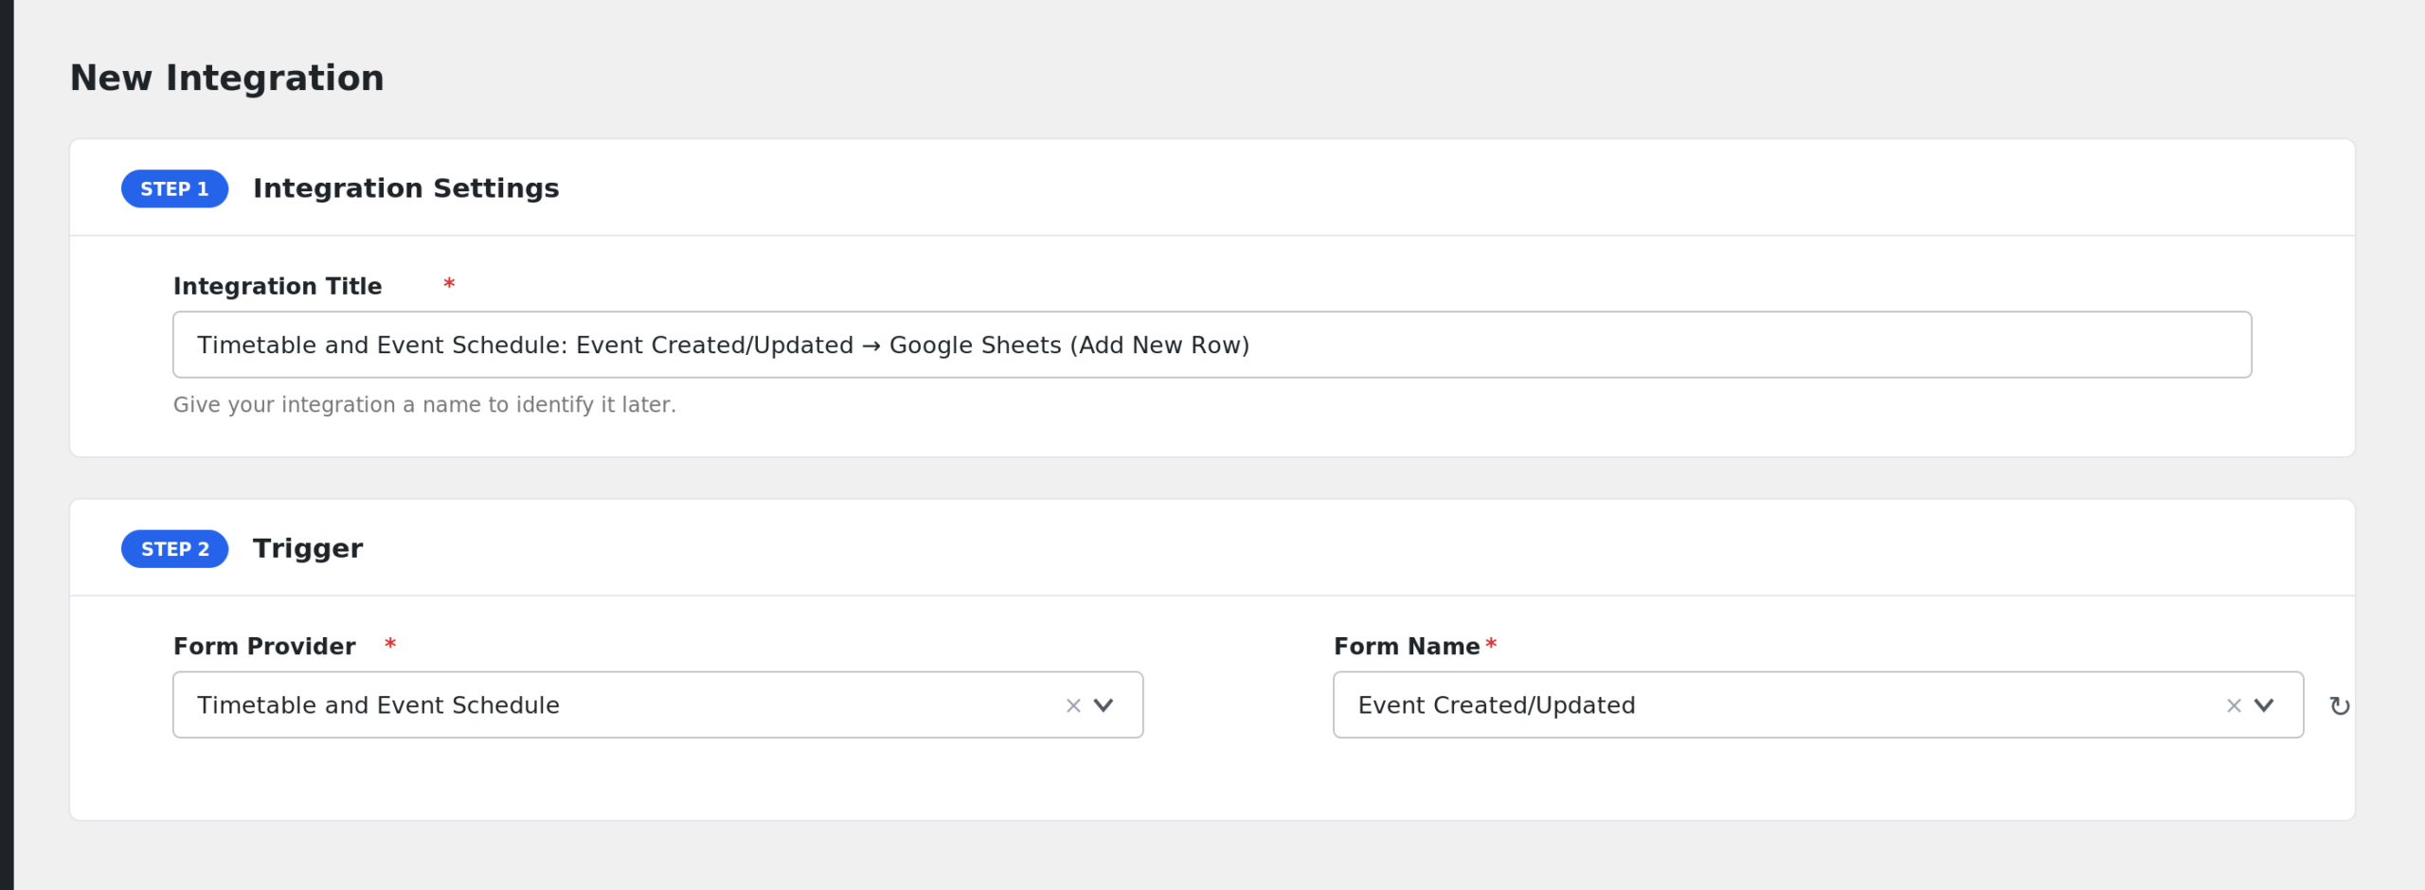
Task: Click the Form Name label
Action: (1407, 647)
